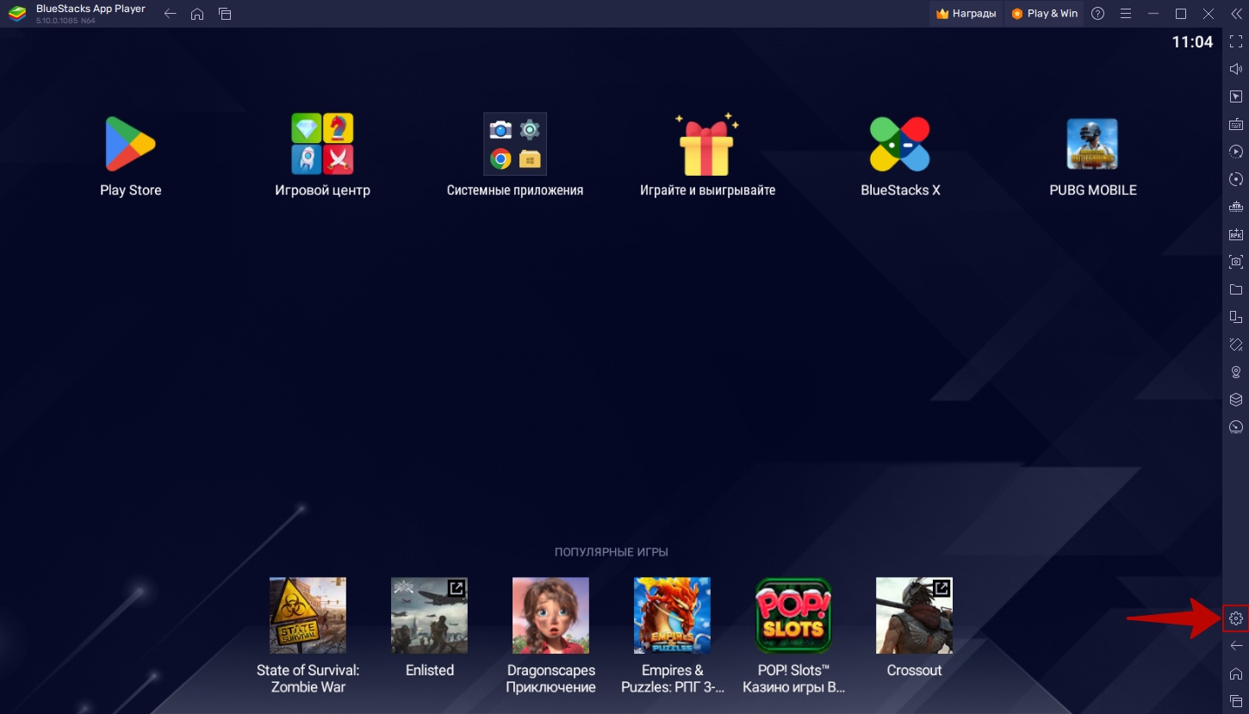Collapse the side toolbar with double-arrow
The width and height of the screenshot is (1249, 714).
click(1234, 14)
